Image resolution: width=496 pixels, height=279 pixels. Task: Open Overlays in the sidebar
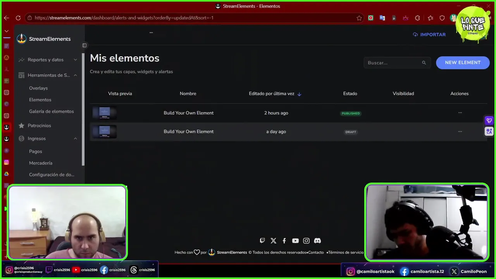(x=38, y=88)
